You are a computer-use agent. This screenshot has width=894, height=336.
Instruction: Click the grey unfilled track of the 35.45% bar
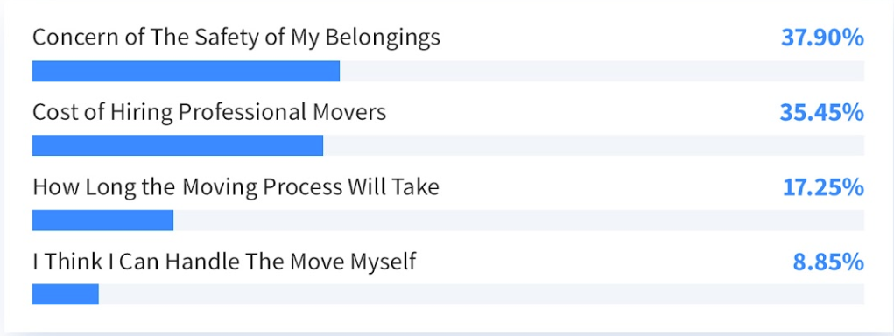pyautogui.click(x=594, y=145)
